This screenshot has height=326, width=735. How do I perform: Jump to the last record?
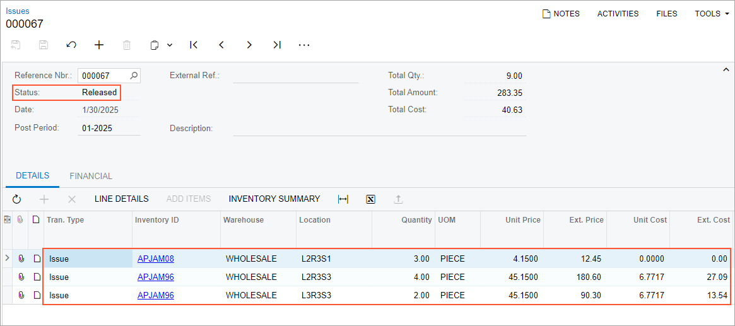[x=277, y=45]
